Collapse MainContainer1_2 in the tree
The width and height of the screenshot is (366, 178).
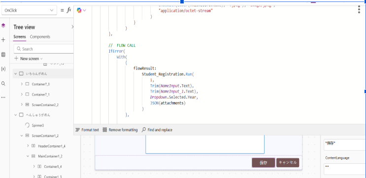[28, 156]
